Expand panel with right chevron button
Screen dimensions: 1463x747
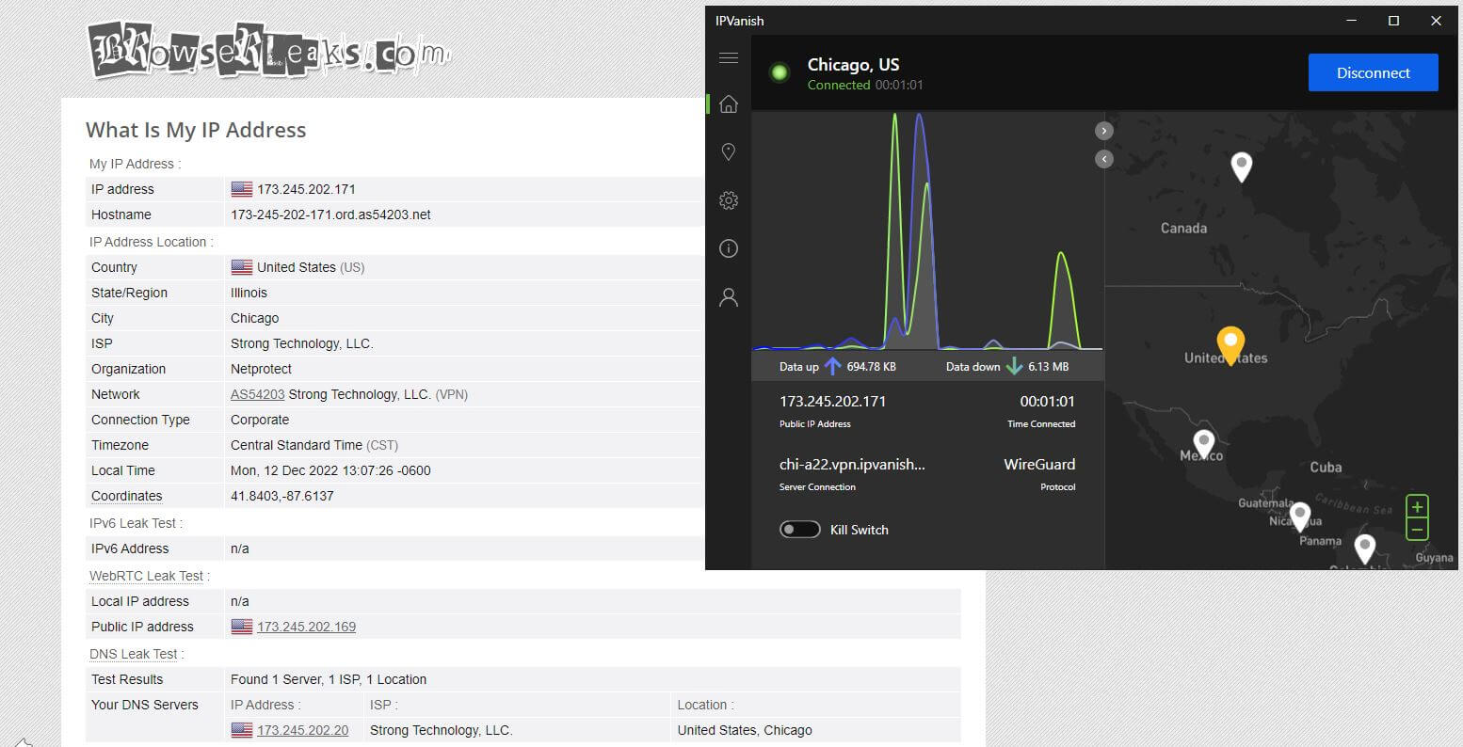click(1104, 131)
